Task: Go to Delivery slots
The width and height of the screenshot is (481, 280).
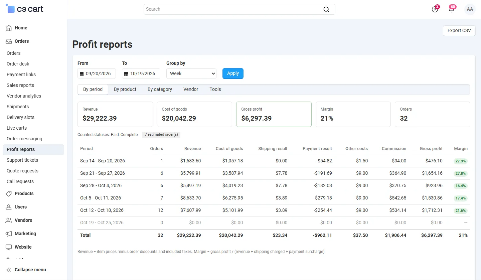Action: pyautogui.click(x=20, y=117)
